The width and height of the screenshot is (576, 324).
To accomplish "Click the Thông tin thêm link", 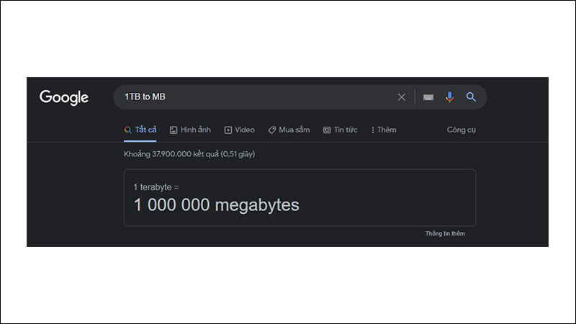I will 445,233.
